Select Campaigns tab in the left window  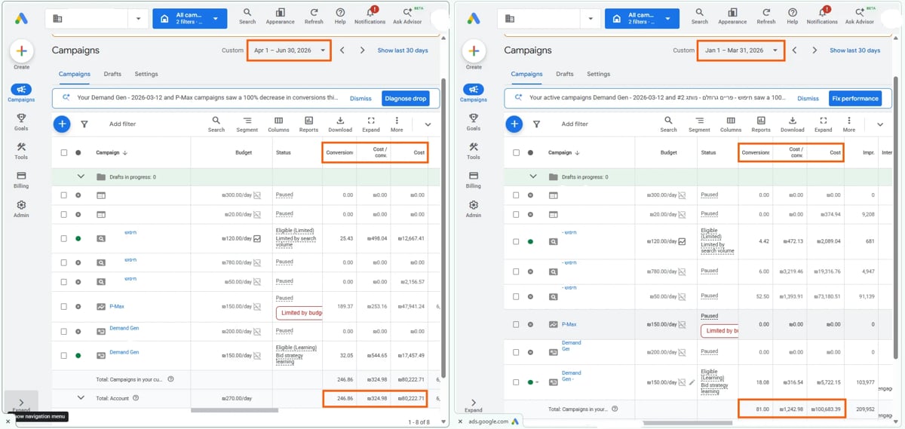[75, 74]
